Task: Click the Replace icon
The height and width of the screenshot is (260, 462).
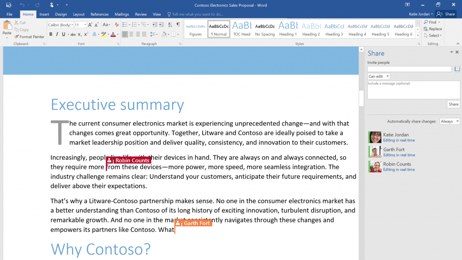Action: click(x=433, y=28)
